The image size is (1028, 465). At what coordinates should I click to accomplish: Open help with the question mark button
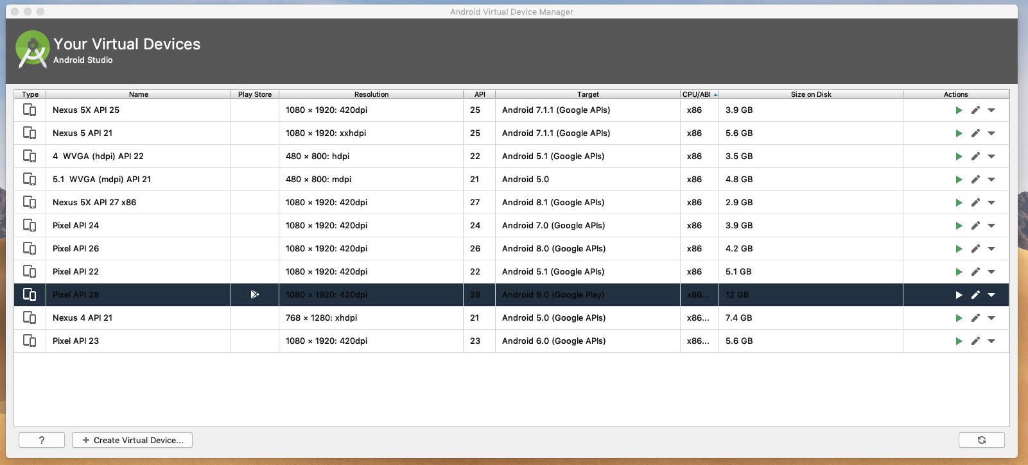(42, 440)
